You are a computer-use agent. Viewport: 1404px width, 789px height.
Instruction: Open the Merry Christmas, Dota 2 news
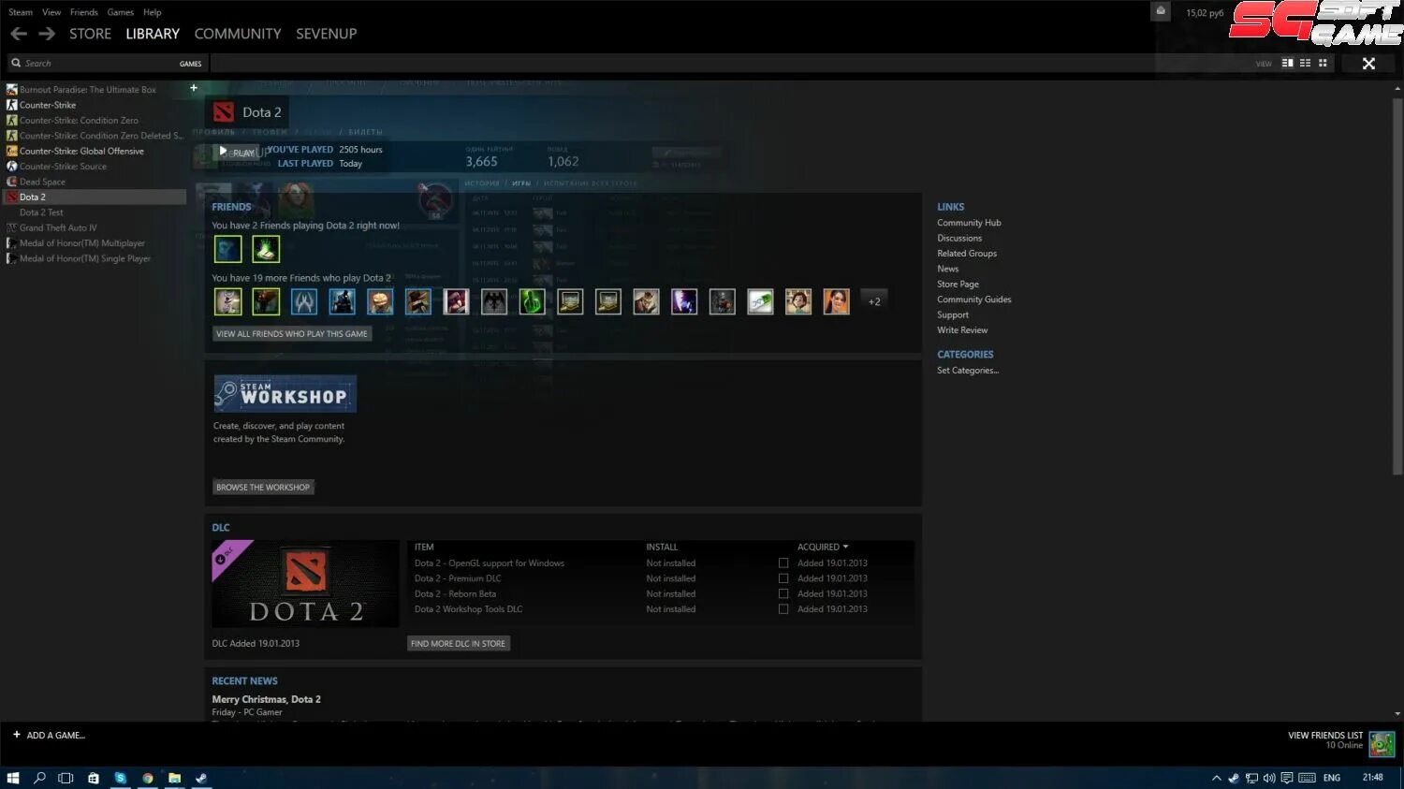click(x=266, y=699)
